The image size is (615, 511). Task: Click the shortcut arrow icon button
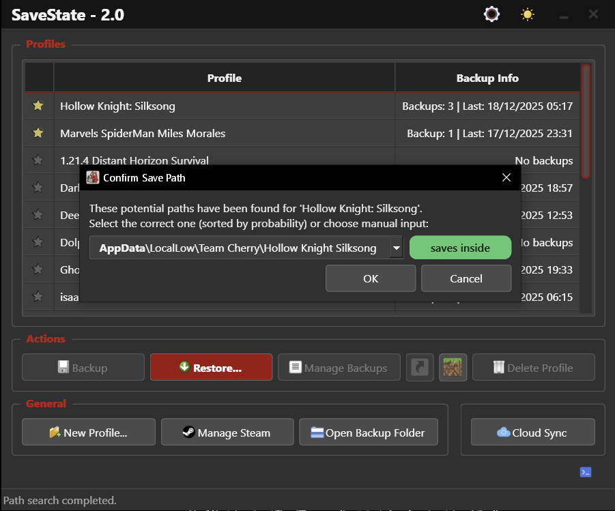[x=420, y=368]
